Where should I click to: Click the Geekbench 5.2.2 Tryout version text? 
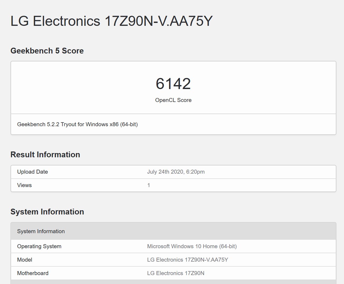[77, 124]
